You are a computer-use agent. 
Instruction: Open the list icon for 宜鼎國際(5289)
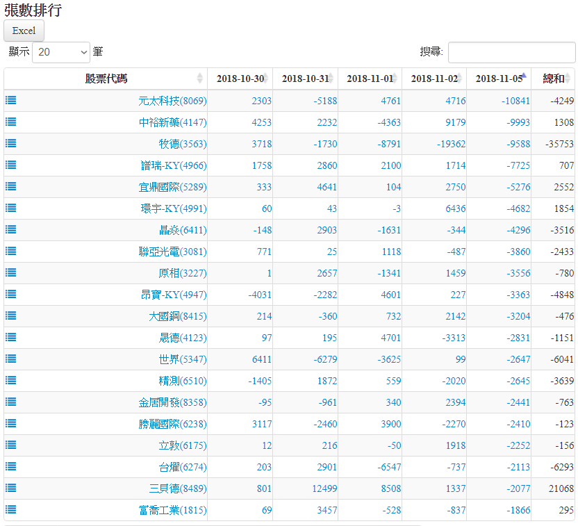[x=10, y=186]
